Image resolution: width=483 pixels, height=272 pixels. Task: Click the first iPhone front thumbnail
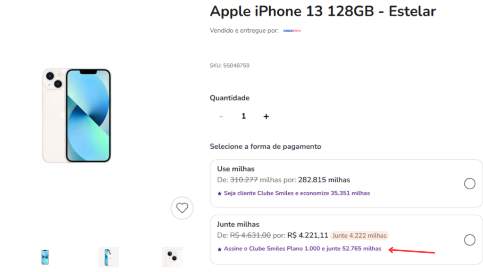click(45, 257)
